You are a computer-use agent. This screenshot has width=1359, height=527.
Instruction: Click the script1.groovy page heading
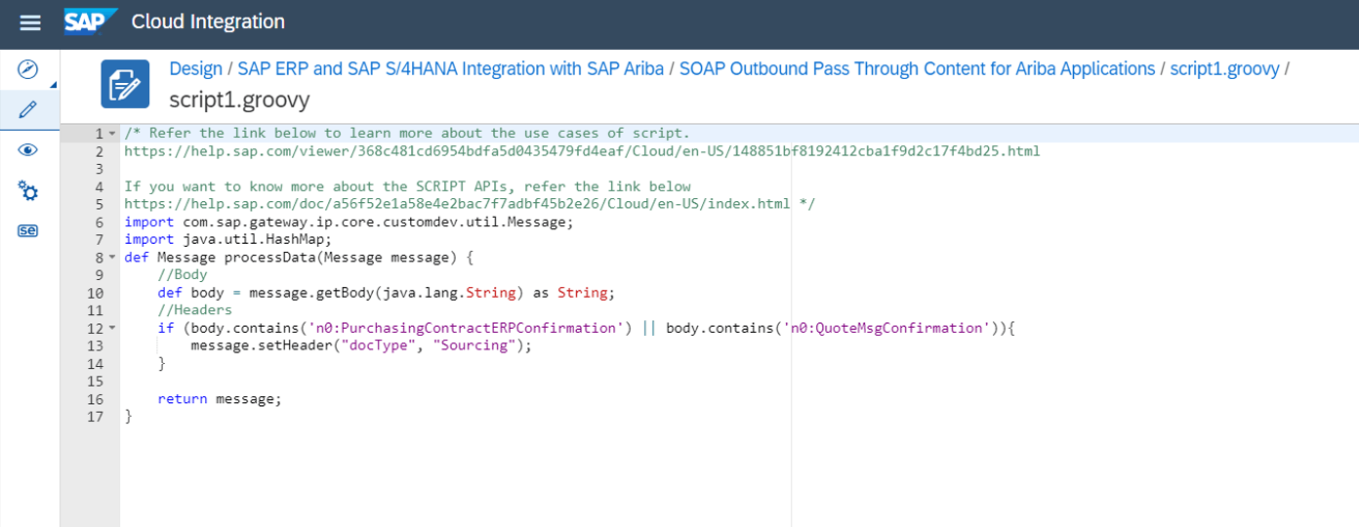coord(239,100)
